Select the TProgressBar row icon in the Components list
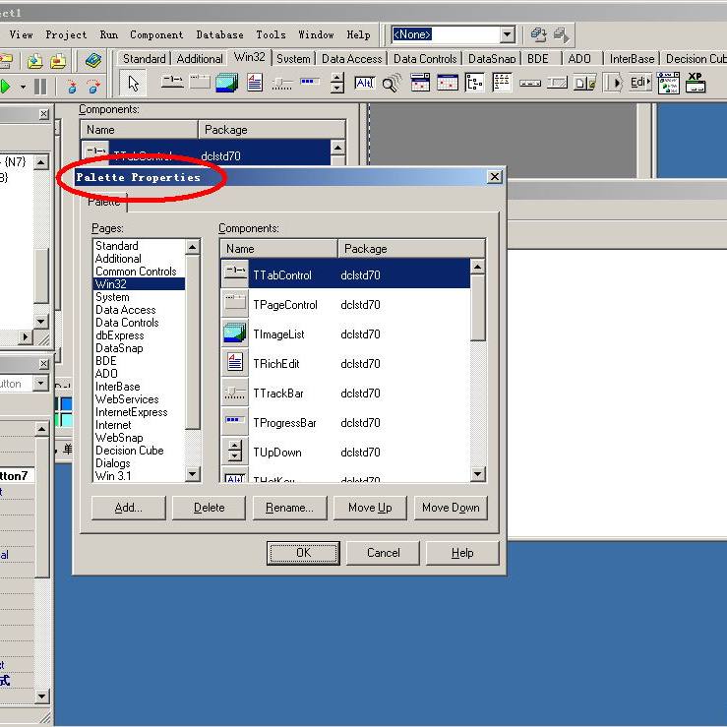727x727 pixels. tap(236, 423)
